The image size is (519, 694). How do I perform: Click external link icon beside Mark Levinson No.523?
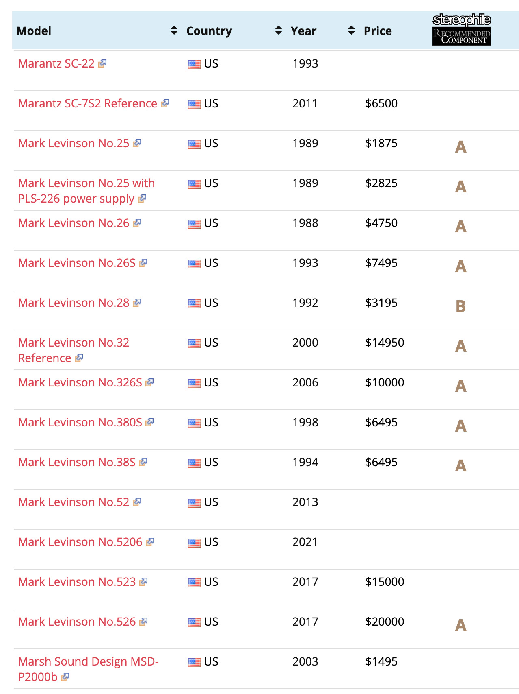[143, 582]
